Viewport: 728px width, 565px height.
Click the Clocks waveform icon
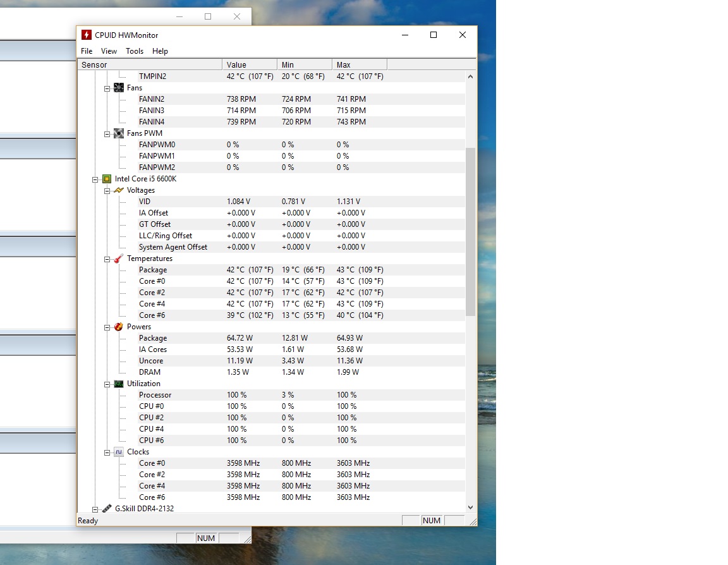[x=118, y=452]
